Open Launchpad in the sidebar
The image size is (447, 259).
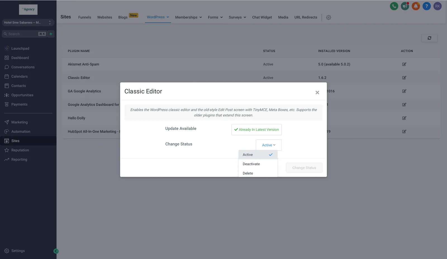(x=20, y=48)
